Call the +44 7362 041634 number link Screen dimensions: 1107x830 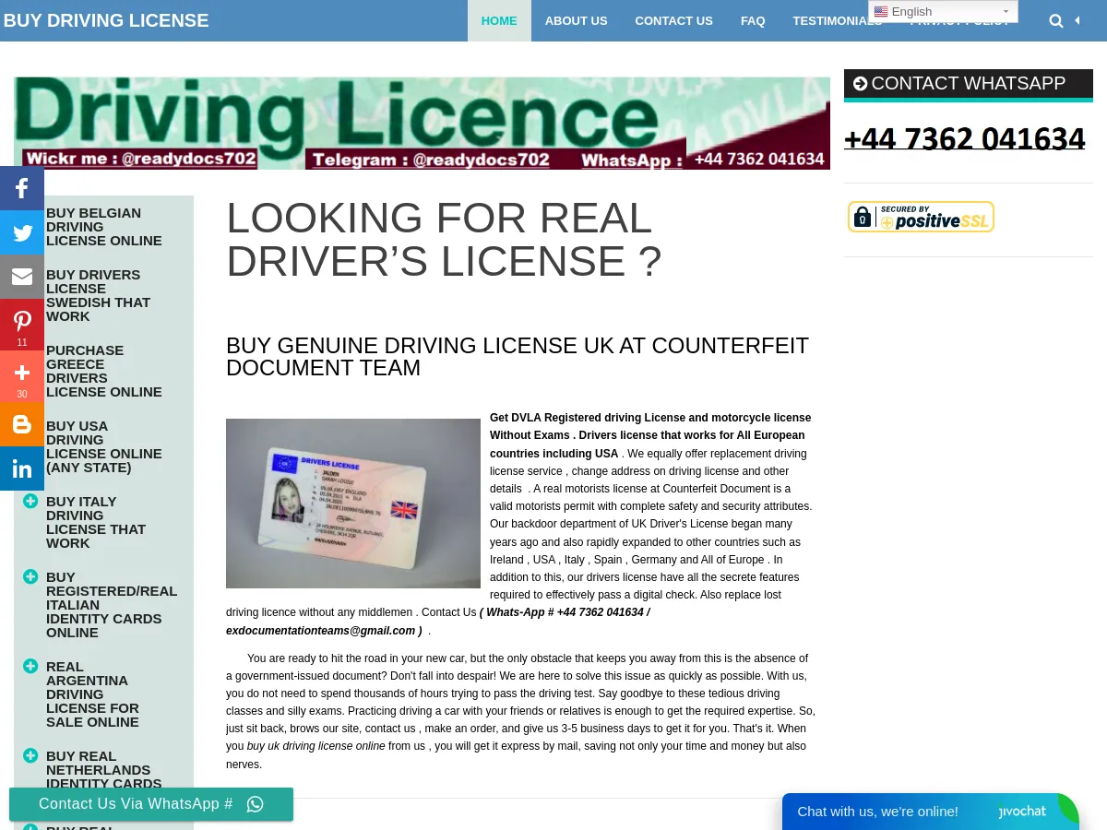(964, 138)
